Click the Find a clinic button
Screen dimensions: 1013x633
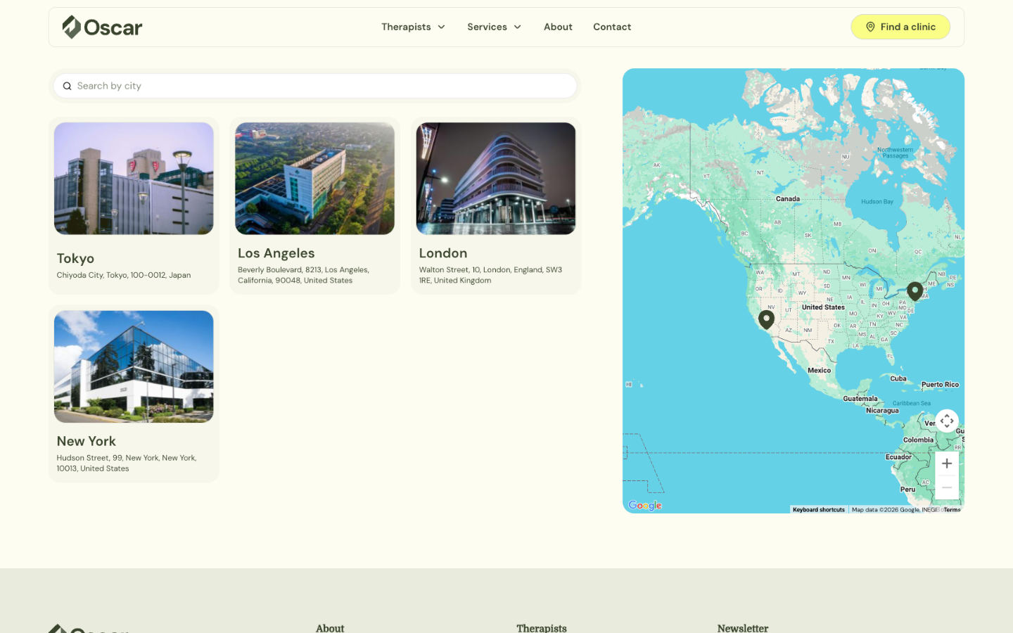click(x=900, y=27)
